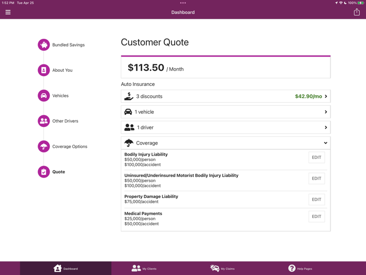366x275 pixels.
Task: Click the Customer Quote heading
Action: coord(155,42)
